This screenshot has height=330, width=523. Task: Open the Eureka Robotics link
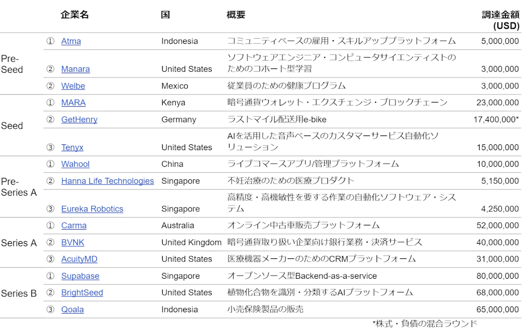pyautogui.click(x=92, y=209)
